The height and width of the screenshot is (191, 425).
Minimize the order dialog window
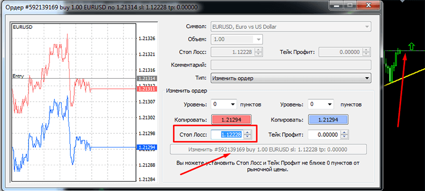[x=336, y=5]
